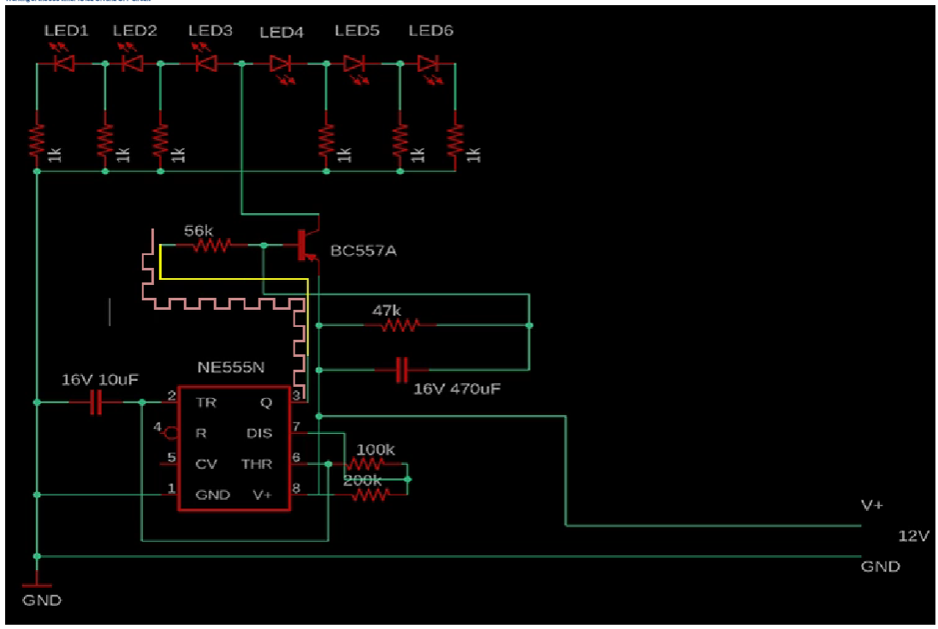The height and width of the screenshot is (629, 938).
Task: Click the LED1 diode symbol
Action: pos(64,63)
